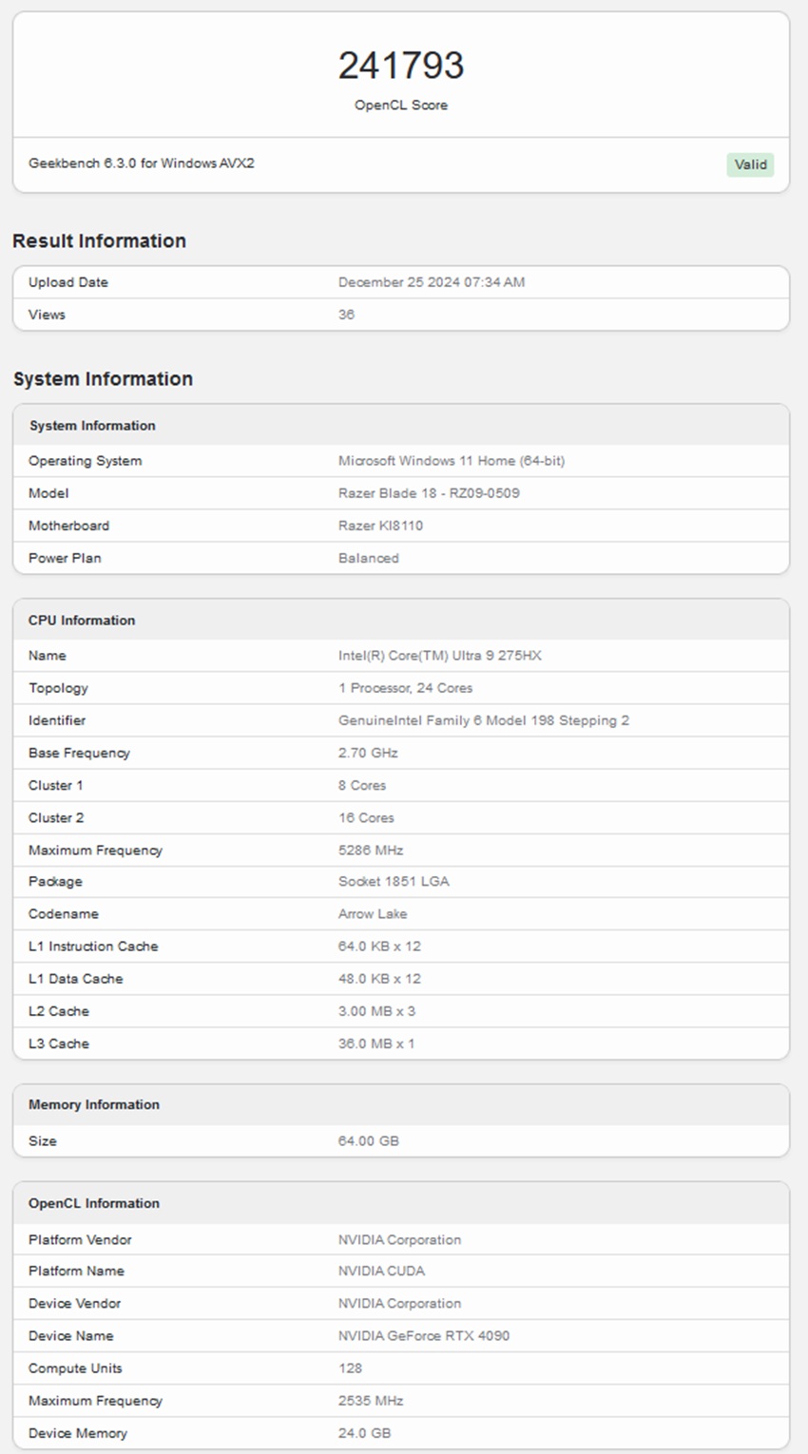Click the Device Vendor label

[74, 1303]
